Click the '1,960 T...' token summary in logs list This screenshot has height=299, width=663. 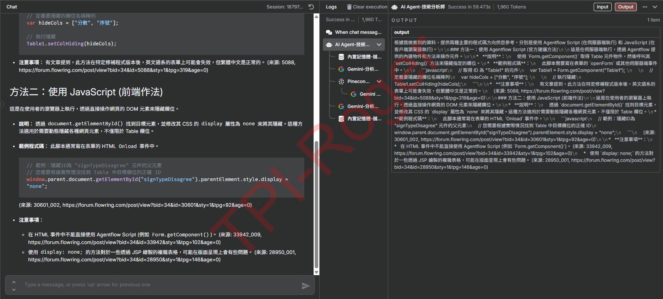tap(372, 20)
